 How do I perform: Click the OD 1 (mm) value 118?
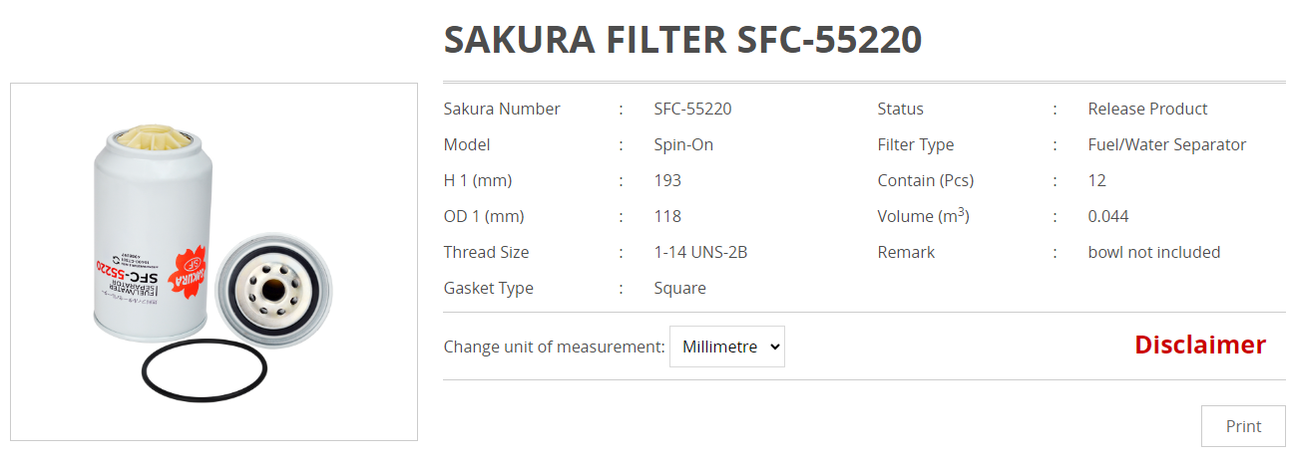click(667, 216)
